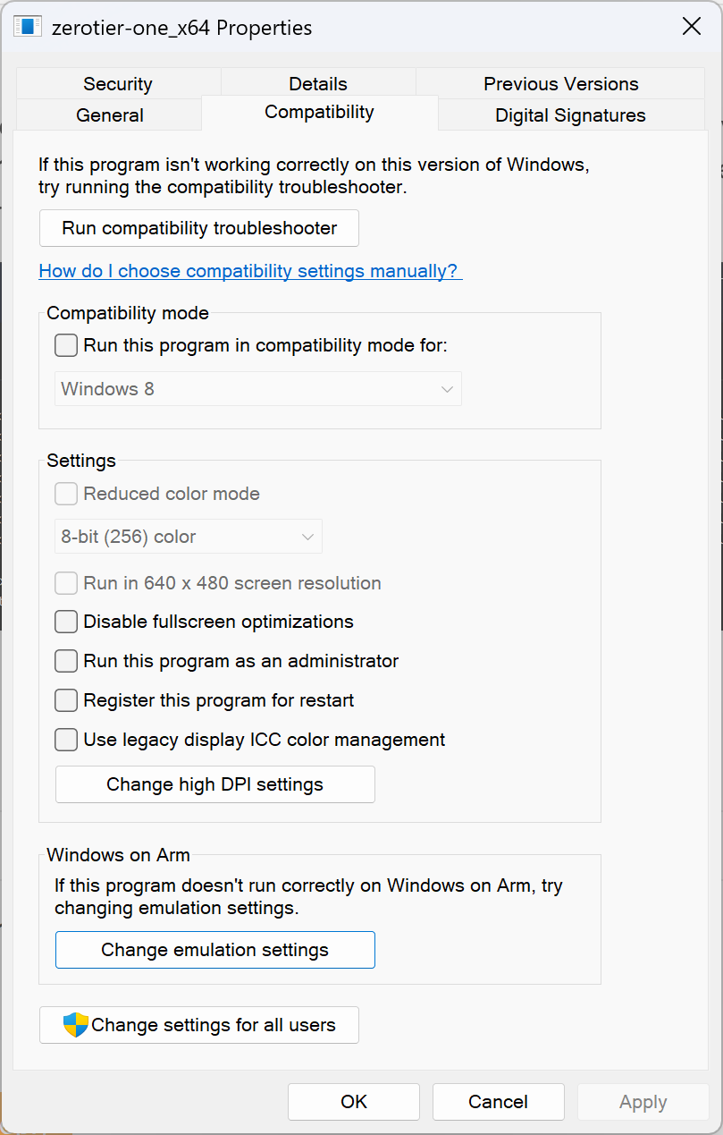Screen dimensions: 723x1135
Task: Confirm the dialog with OK
Action: (x=354, y=1102)
